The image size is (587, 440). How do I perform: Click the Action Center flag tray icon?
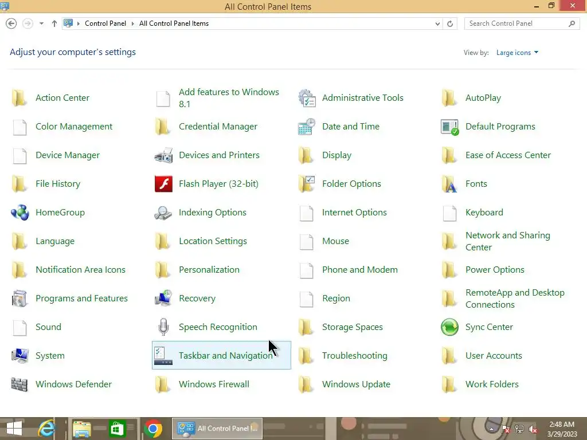point(506,429)
